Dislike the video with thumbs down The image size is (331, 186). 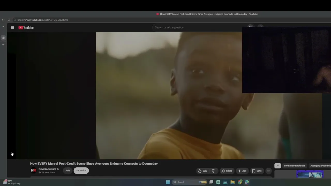[x=214, y=171]
